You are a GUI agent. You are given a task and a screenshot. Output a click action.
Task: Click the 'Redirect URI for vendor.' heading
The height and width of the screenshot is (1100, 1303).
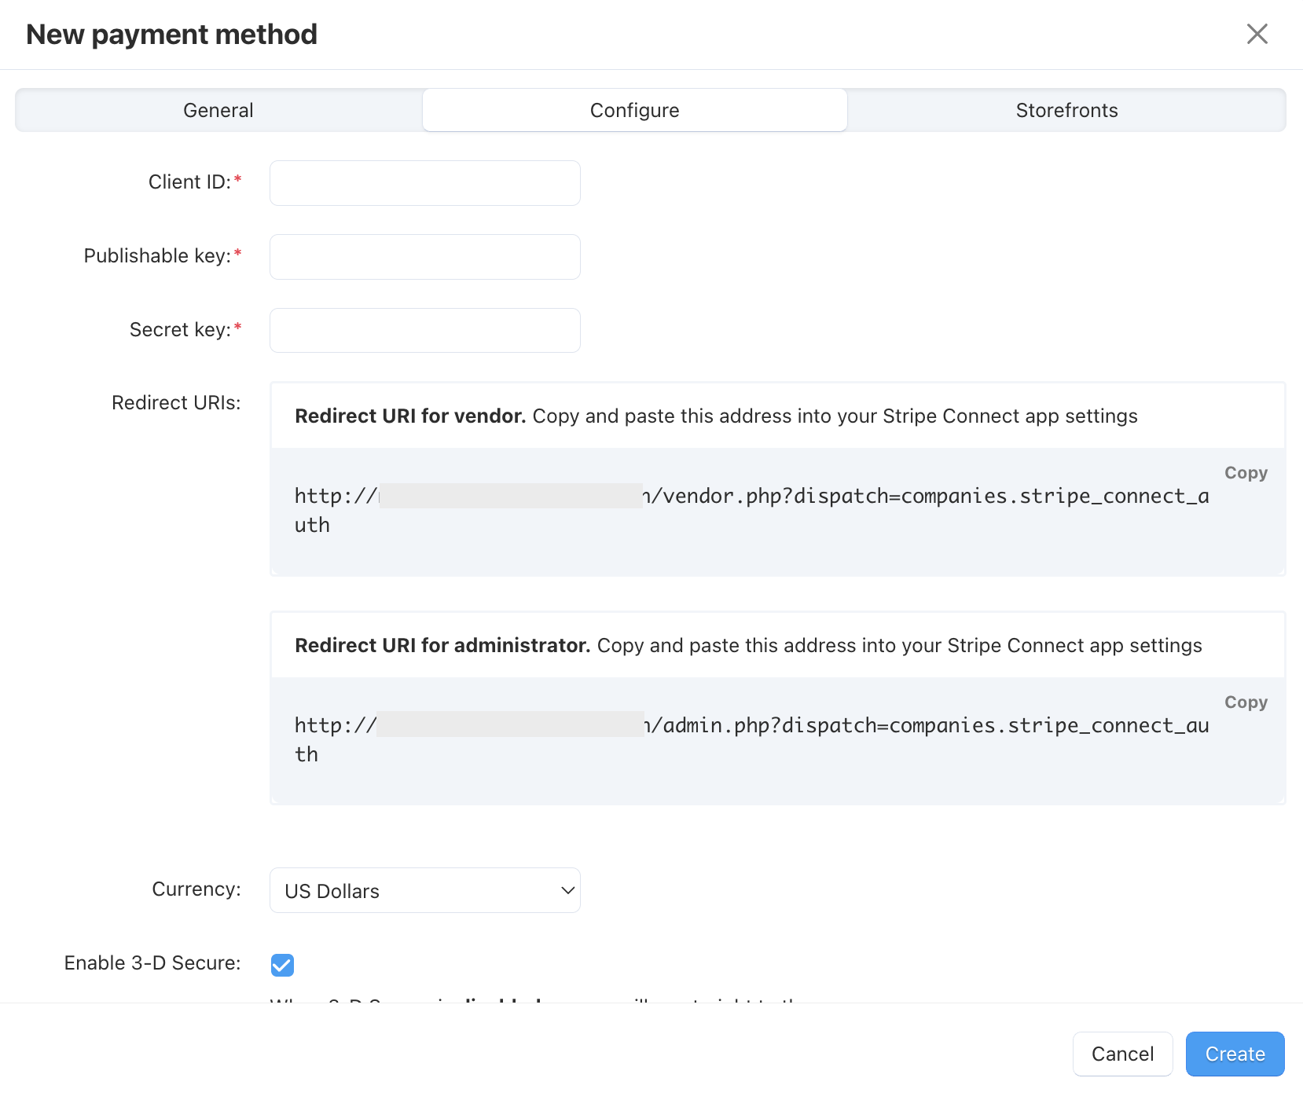pos(410,416)
